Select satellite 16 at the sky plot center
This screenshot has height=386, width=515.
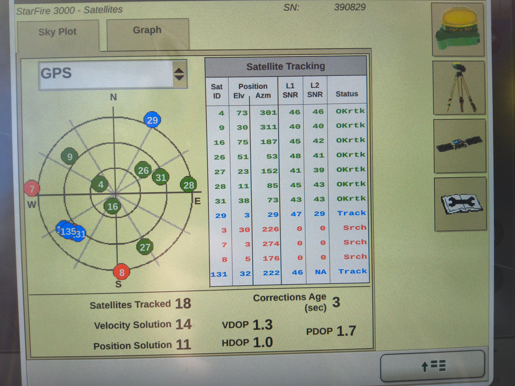113,206
